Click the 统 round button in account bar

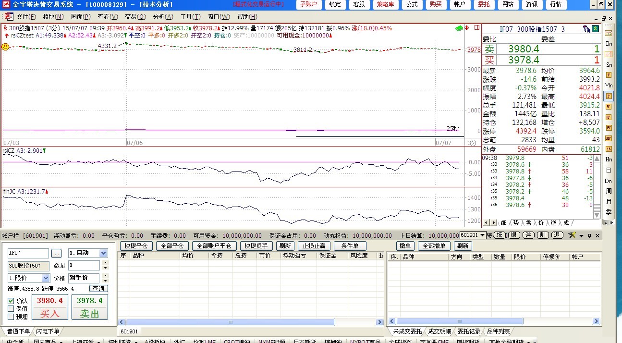pos(500,235)
